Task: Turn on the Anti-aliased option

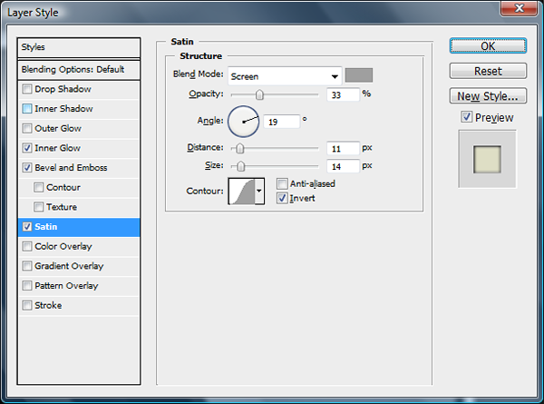Action: pyautogui.click(x=283, y=183)
